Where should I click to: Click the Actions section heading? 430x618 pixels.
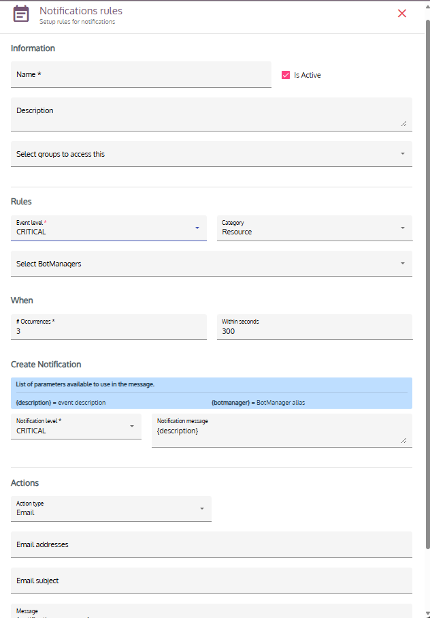tap(24, 483)
